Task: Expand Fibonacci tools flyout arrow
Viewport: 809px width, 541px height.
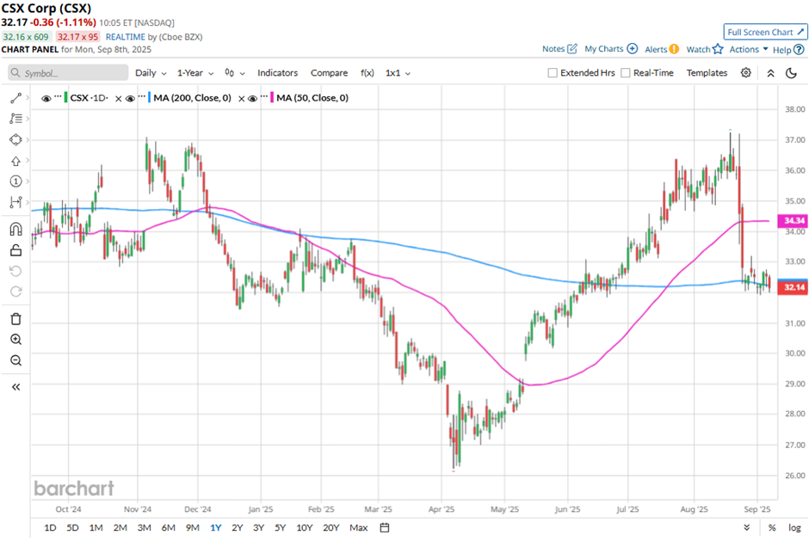Action: 28,119
